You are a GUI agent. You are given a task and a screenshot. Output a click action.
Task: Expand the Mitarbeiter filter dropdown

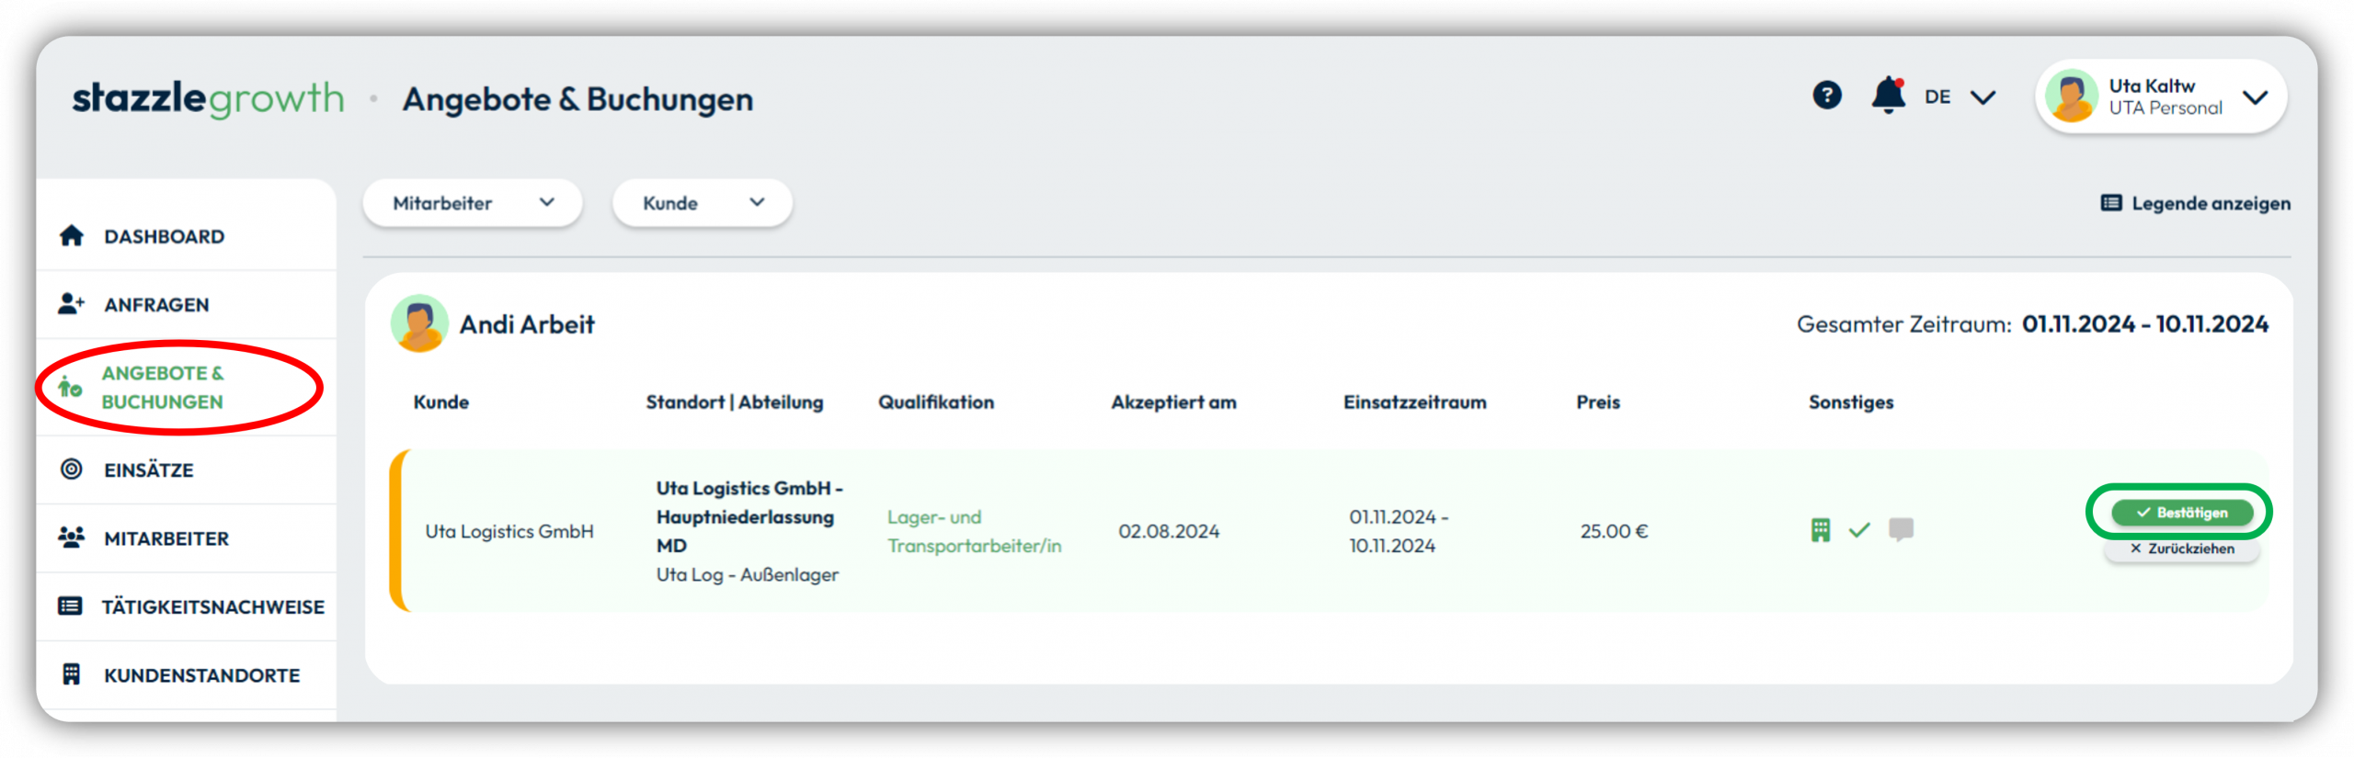473,203
